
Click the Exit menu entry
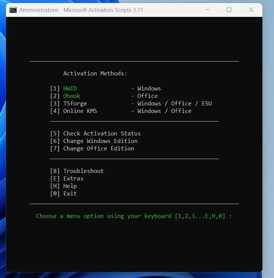(70, 194)
